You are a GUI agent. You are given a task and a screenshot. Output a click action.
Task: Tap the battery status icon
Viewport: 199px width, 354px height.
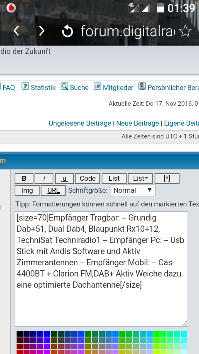pos(160,8)
